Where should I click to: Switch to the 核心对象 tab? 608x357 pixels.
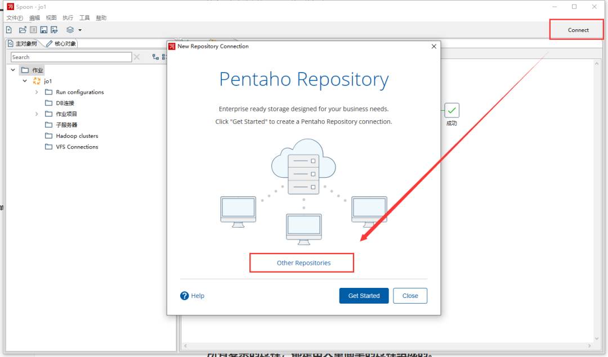61,44
